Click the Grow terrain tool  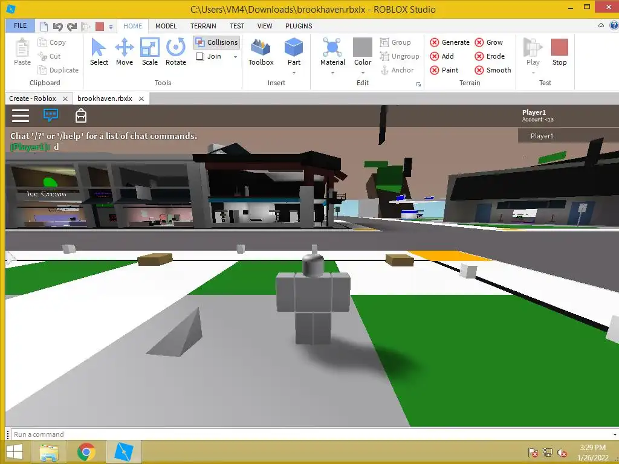(x=488, y=42)
